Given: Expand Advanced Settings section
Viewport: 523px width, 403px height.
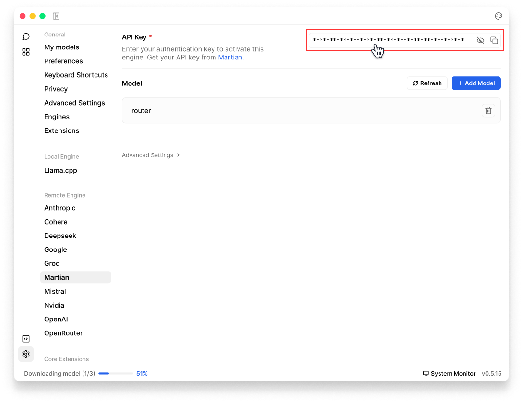Looking at the screenshot, I should click(x=151, y=155).
